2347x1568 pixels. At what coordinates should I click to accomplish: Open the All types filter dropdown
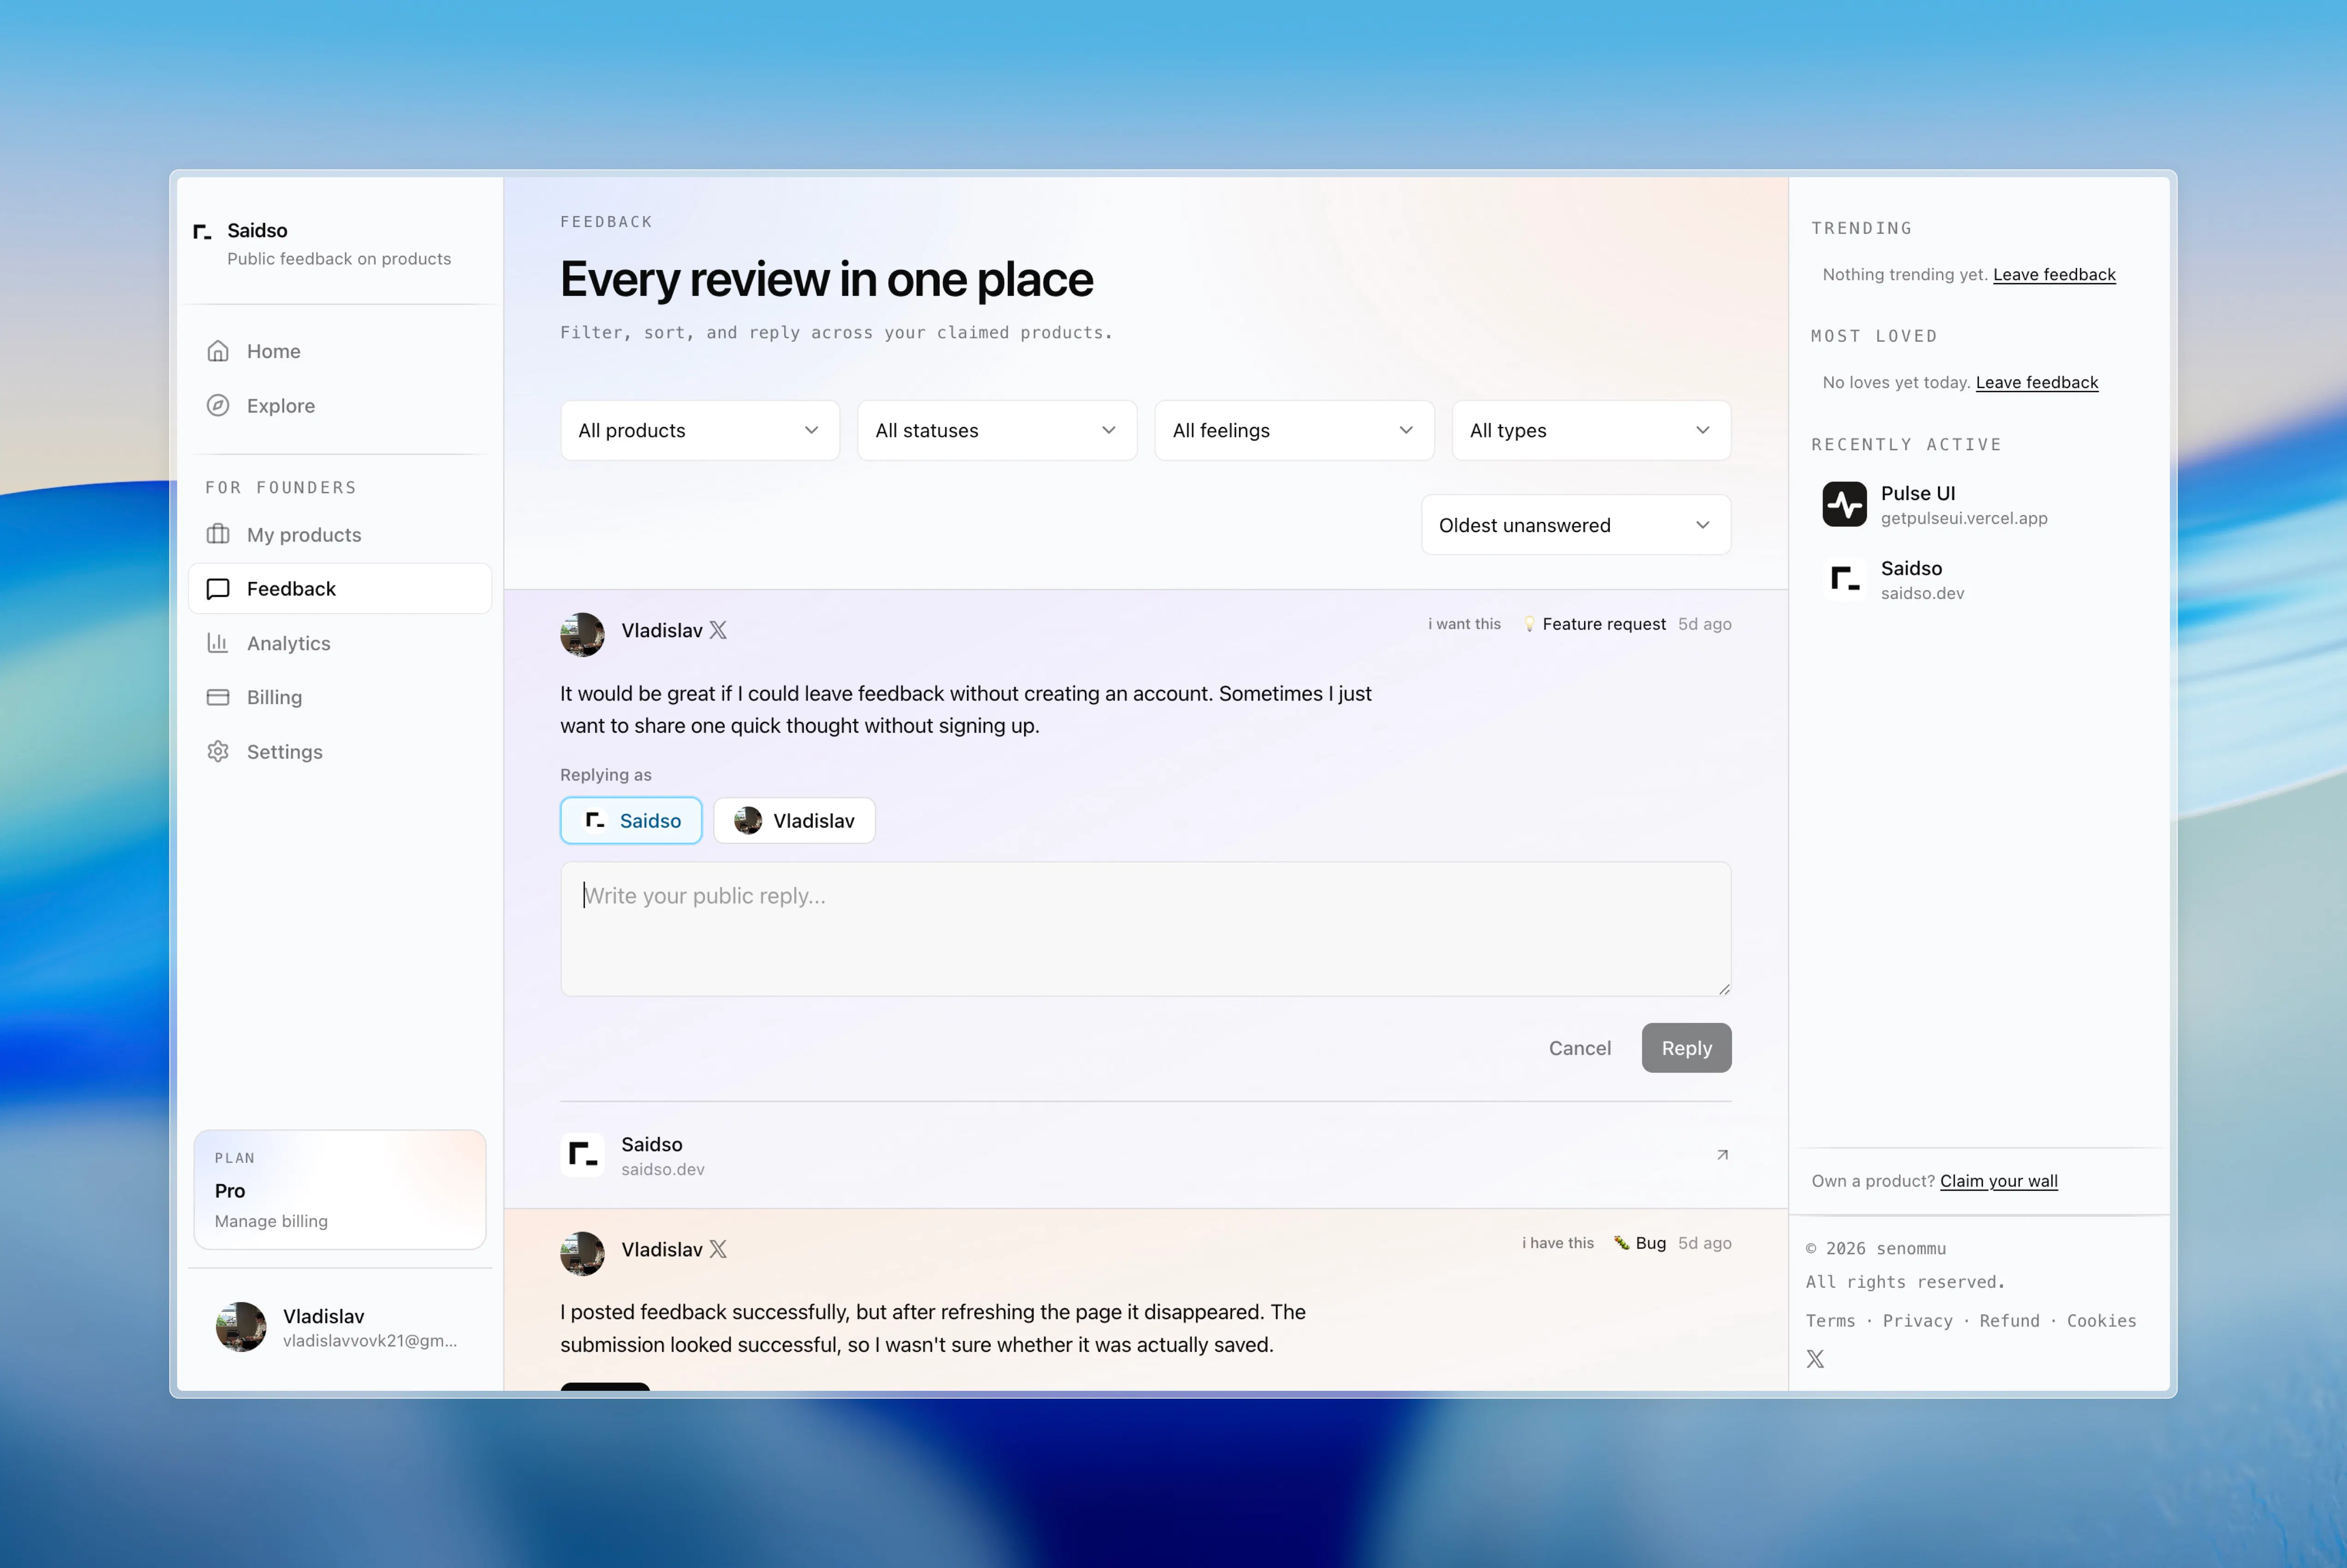click(1591, 430)
